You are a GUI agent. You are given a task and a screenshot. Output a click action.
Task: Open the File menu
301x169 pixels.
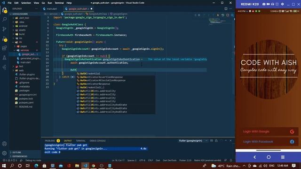coord(9,3)
